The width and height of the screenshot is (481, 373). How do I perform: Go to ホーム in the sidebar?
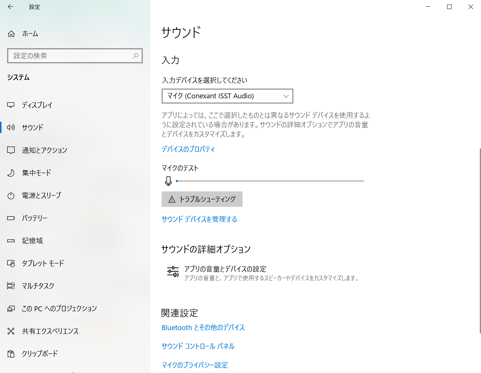click(75, 34)
